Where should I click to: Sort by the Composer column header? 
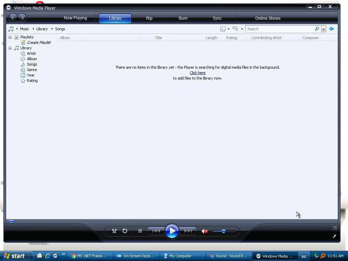(x=319, y=38)
